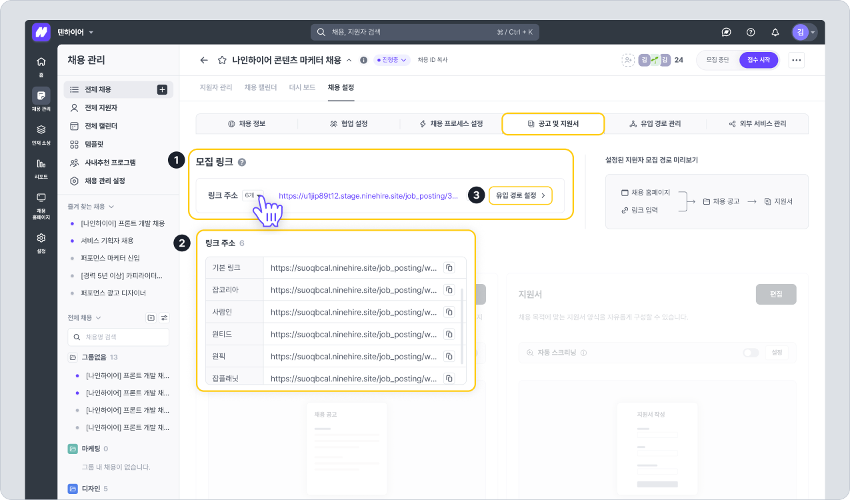Copy the 잡플래닛 link URL
850x500 pixels.
449,378
